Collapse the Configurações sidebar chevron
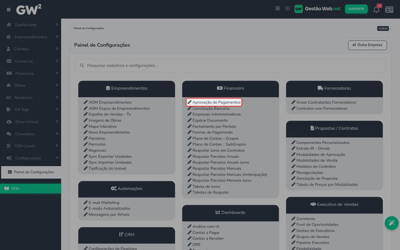 point(57,158)
